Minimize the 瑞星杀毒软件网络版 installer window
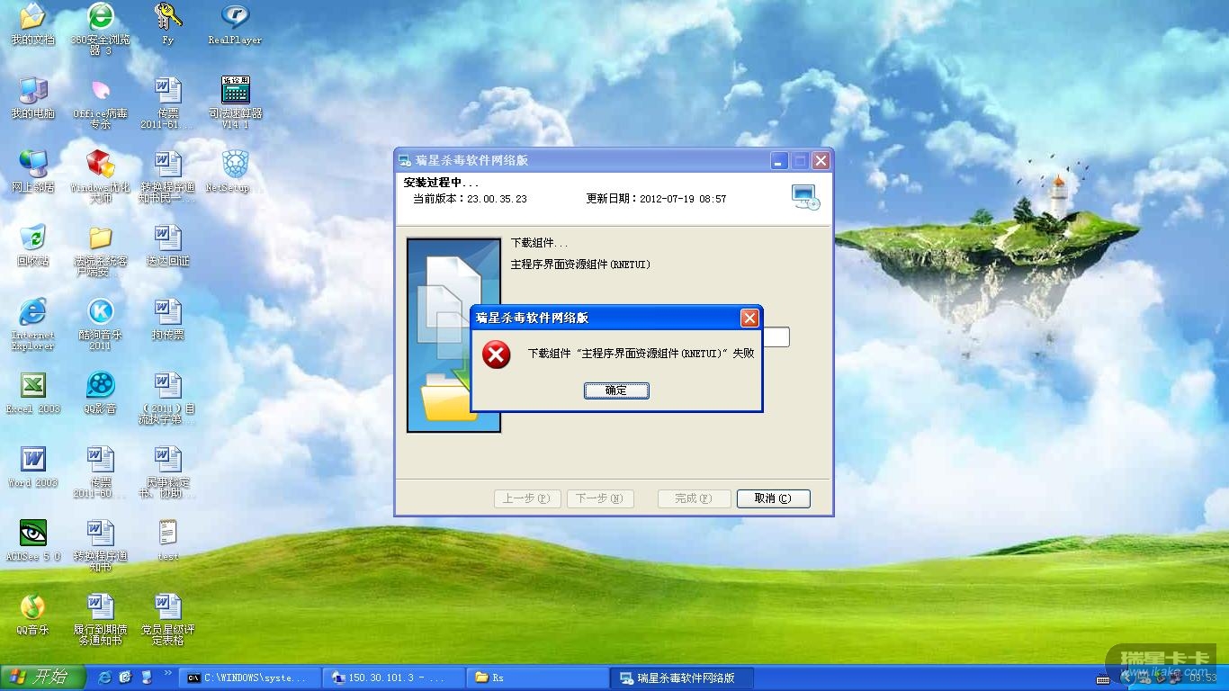This screenshot has width=1229, height=691. pyautogui.click(x=779, y=160)
